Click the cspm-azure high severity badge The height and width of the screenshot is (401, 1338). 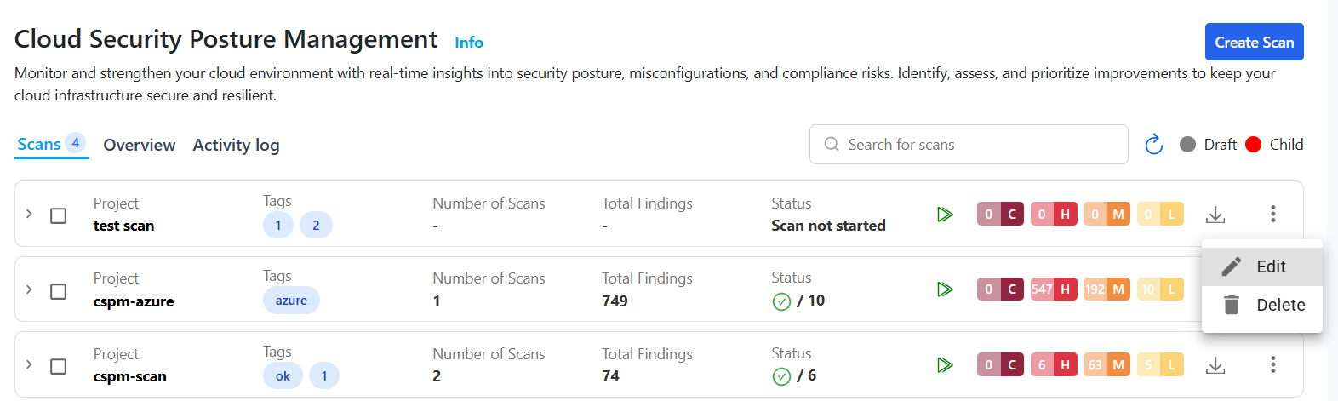[1054, 289]
